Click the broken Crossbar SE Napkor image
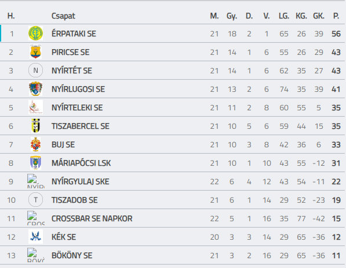 [x=35, y=218]
